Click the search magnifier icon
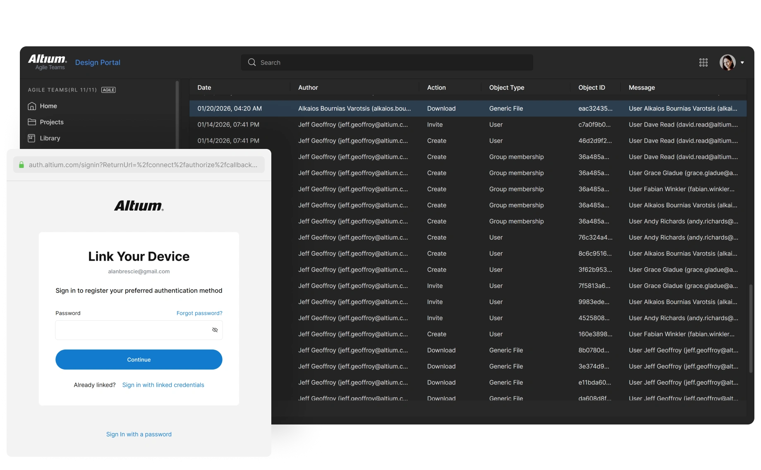Image resolution: width=761 pixels, height=470 pixels. (252, 62)
